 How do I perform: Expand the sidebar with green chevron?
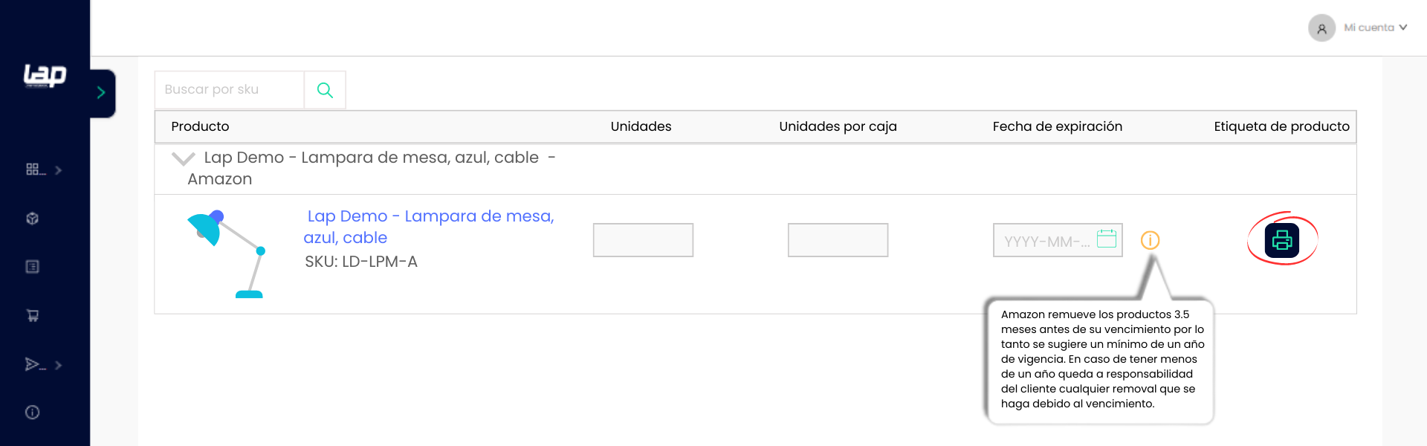[x=102, y=93]
